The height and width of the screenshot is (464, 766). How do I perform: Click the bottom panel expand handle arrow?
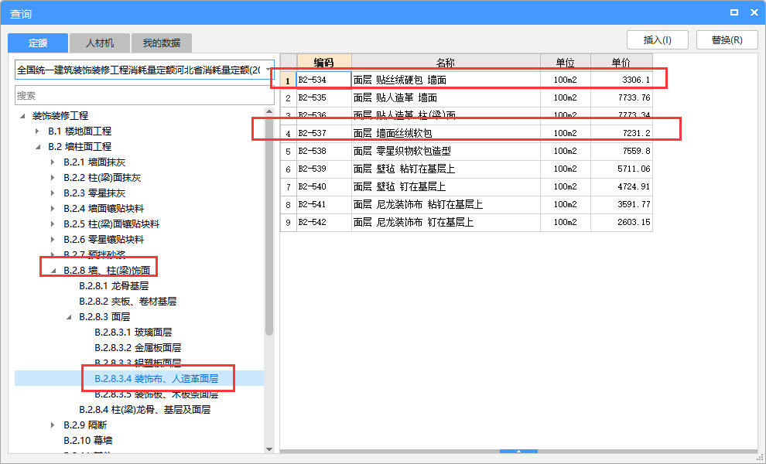pyautogui.click(x=519, y=452)
